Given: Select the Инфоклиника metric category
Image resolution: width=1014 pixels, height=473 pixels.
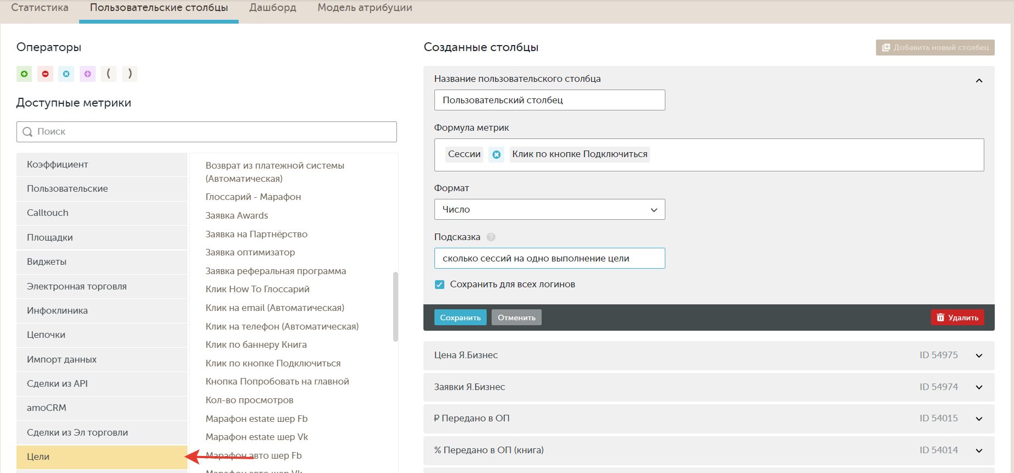Looking at the screenshot, I should 102,310.
